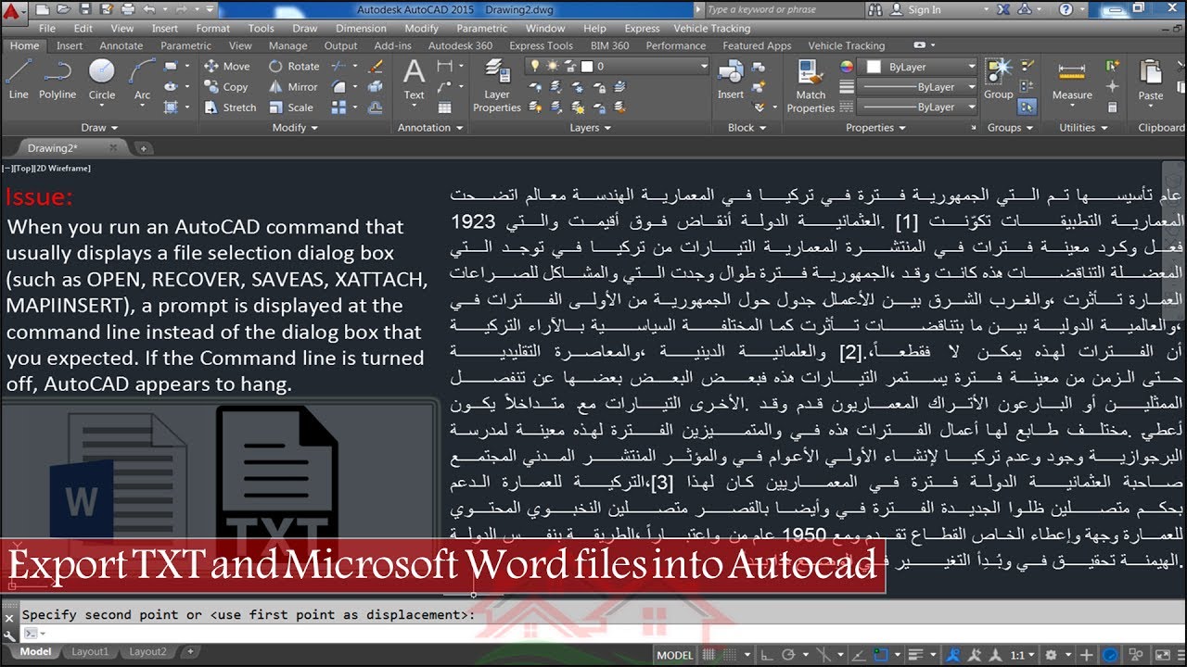Image resolution: width=1187 pixels, height=667 pixels.
Task: Open the File menu
Action: point(46,29)
